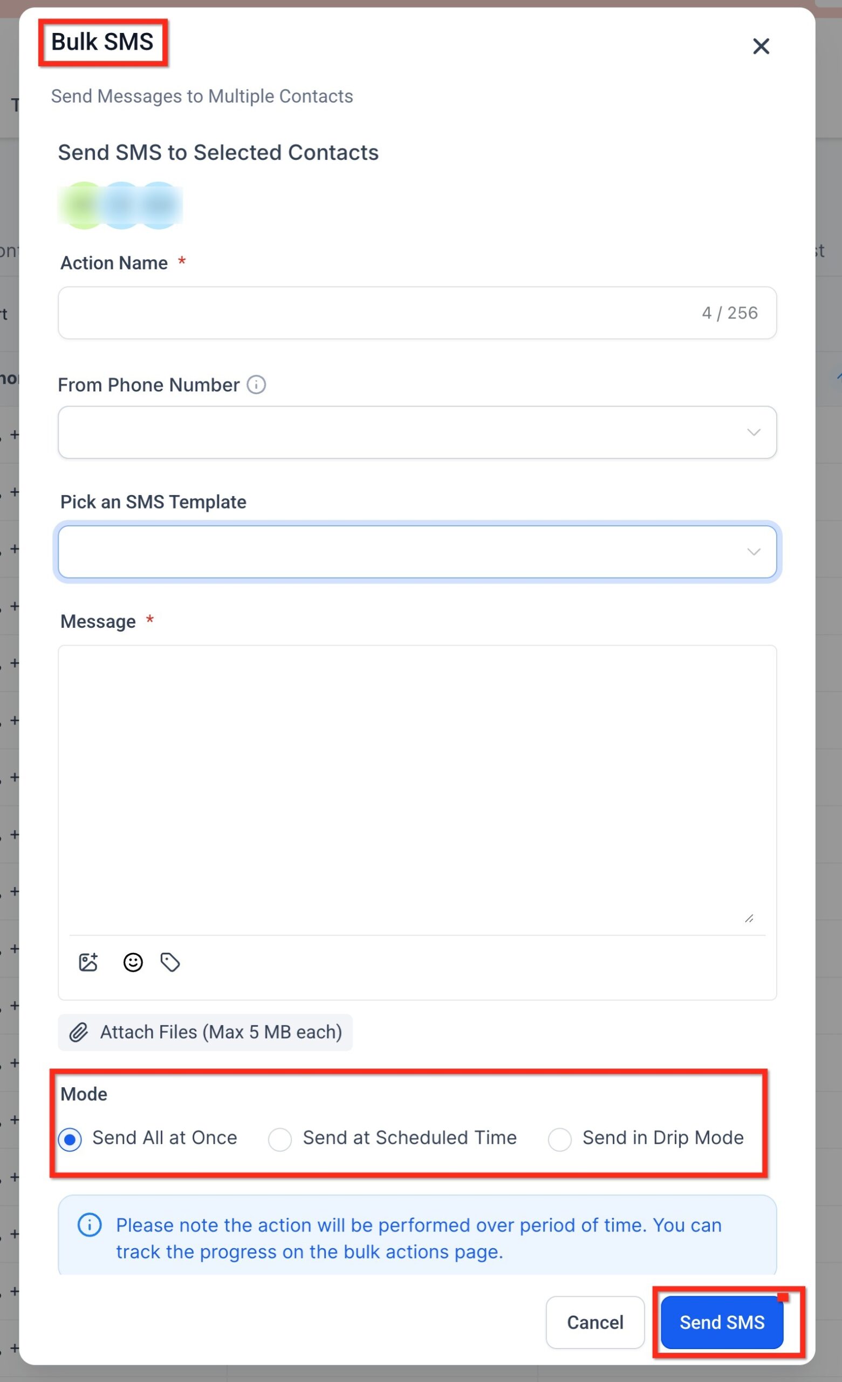This screenshot has width=842, height=1382.
Task: Close the Bulk SMS dialog
Action: click(761, 46)
